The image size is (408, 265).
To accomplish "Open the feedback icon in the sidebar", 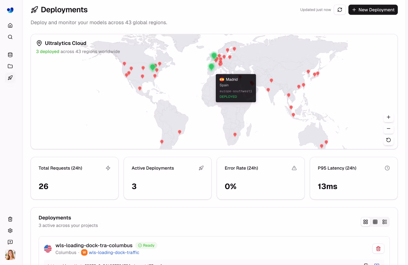I will click(10, 242).
